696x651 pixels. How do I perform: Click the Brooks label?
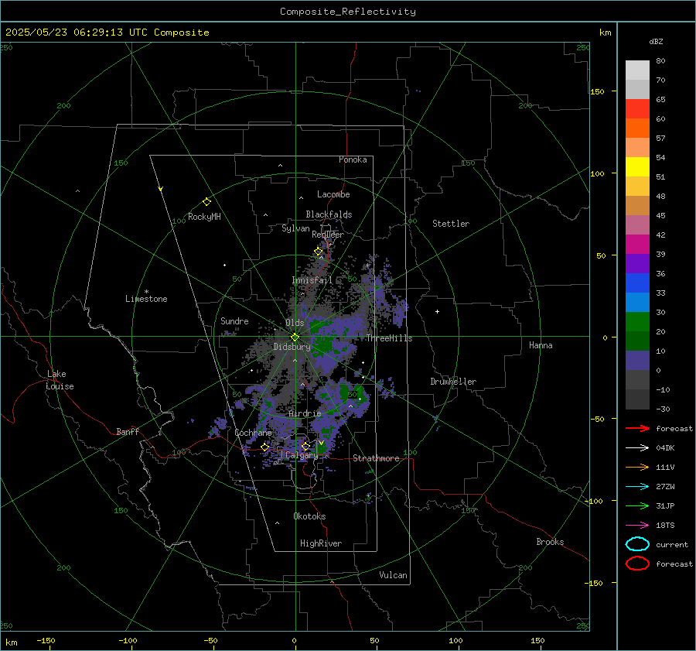pyautogui.click(x=550, y=542)
